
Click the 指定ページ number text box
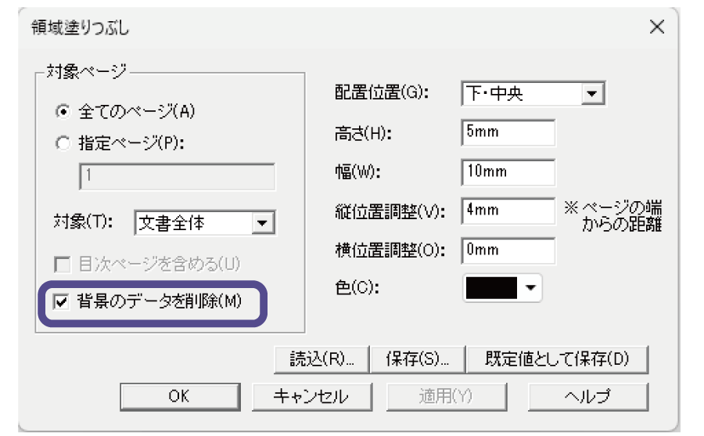(177, 177)
